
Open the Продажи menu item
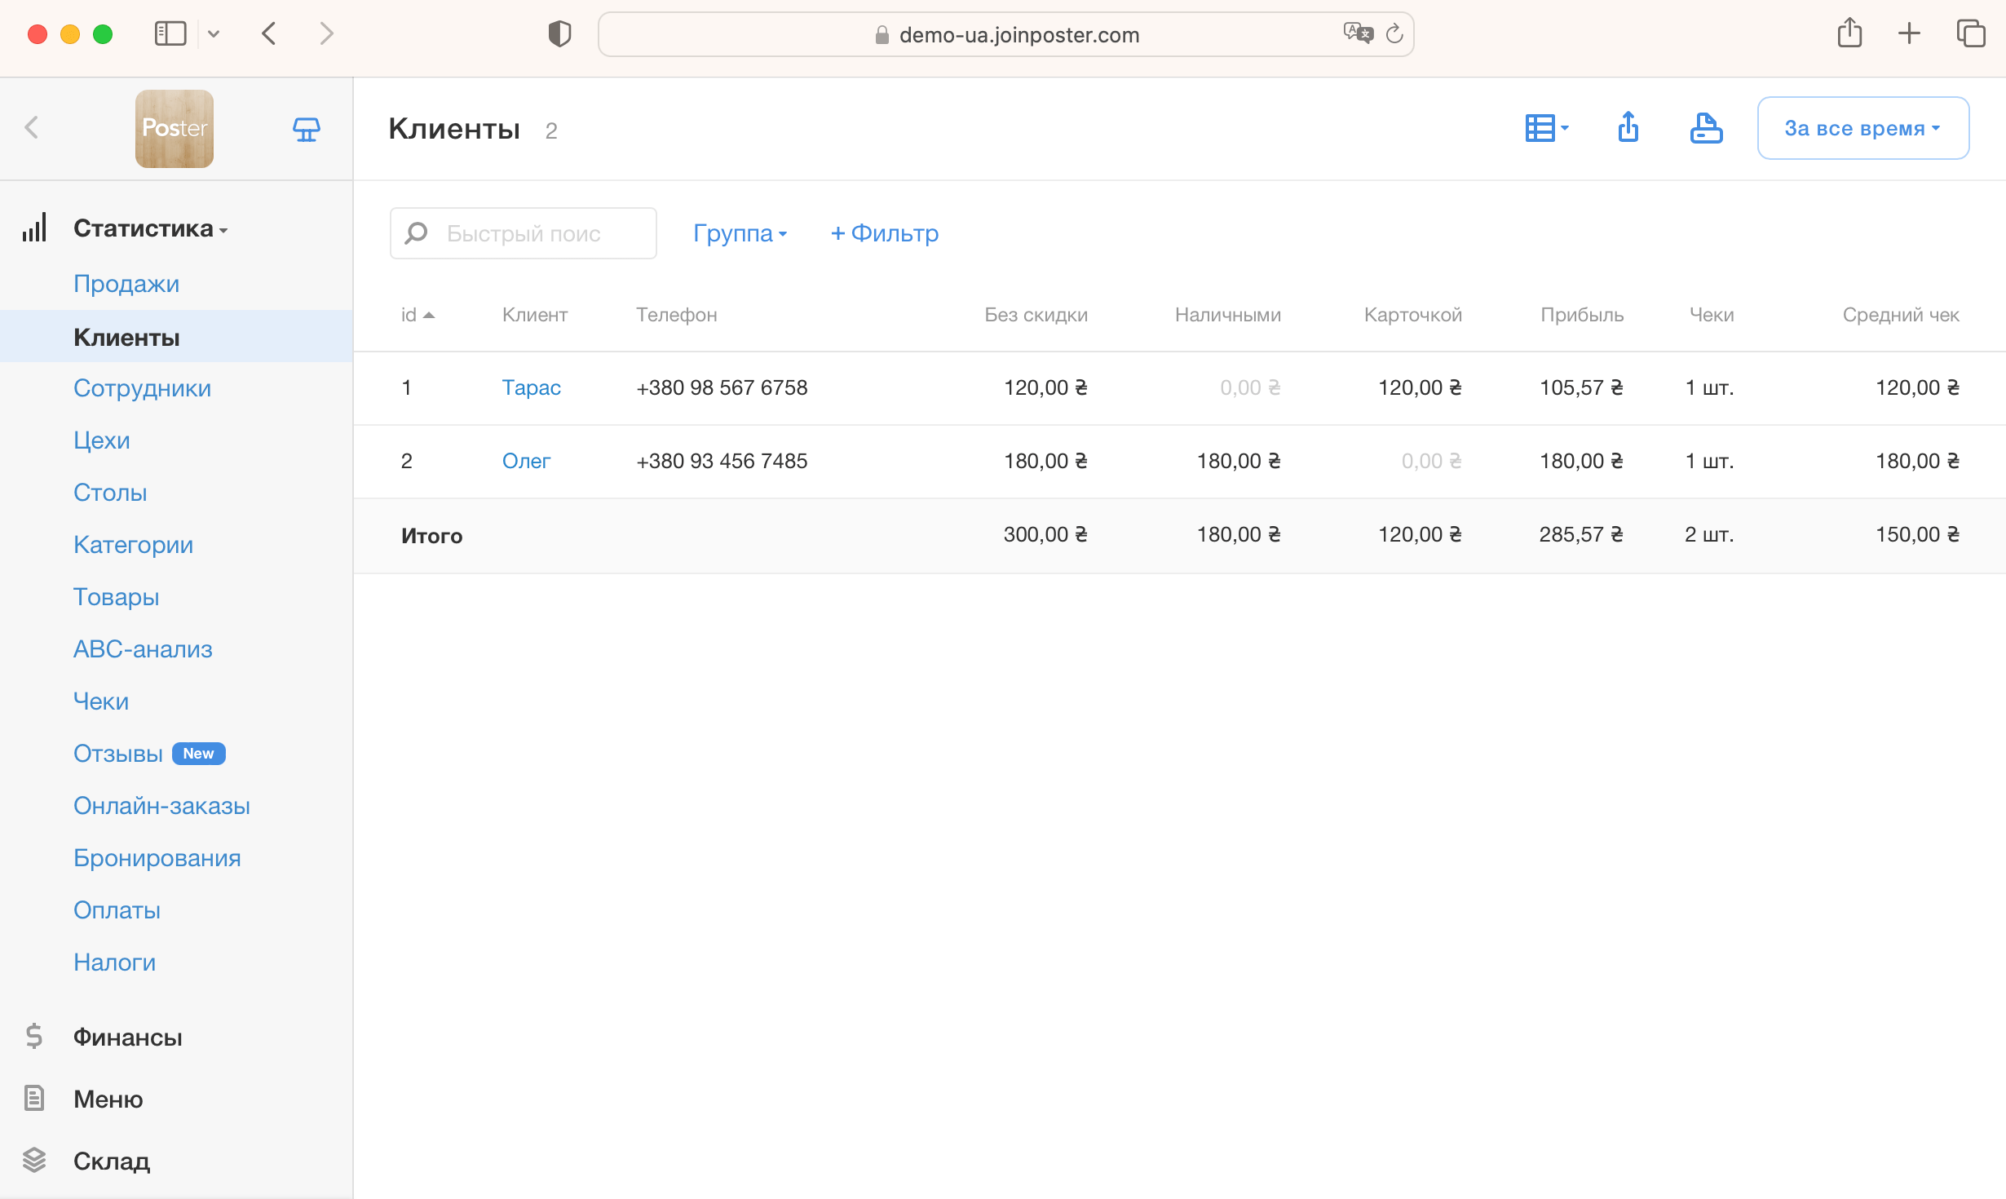click(x=126, y=284)
